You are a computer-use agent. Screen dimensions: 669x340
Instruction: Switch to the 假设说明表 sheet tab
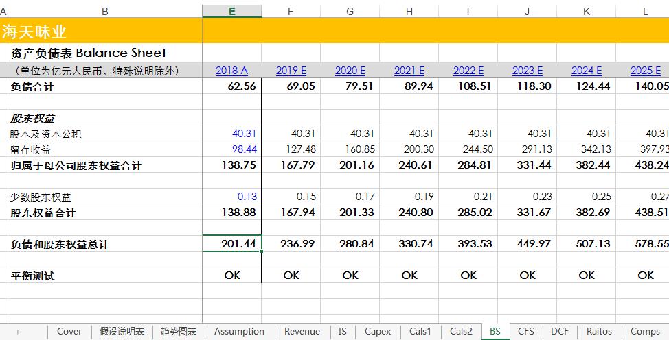pyautogui.click(x=122, y=332)
